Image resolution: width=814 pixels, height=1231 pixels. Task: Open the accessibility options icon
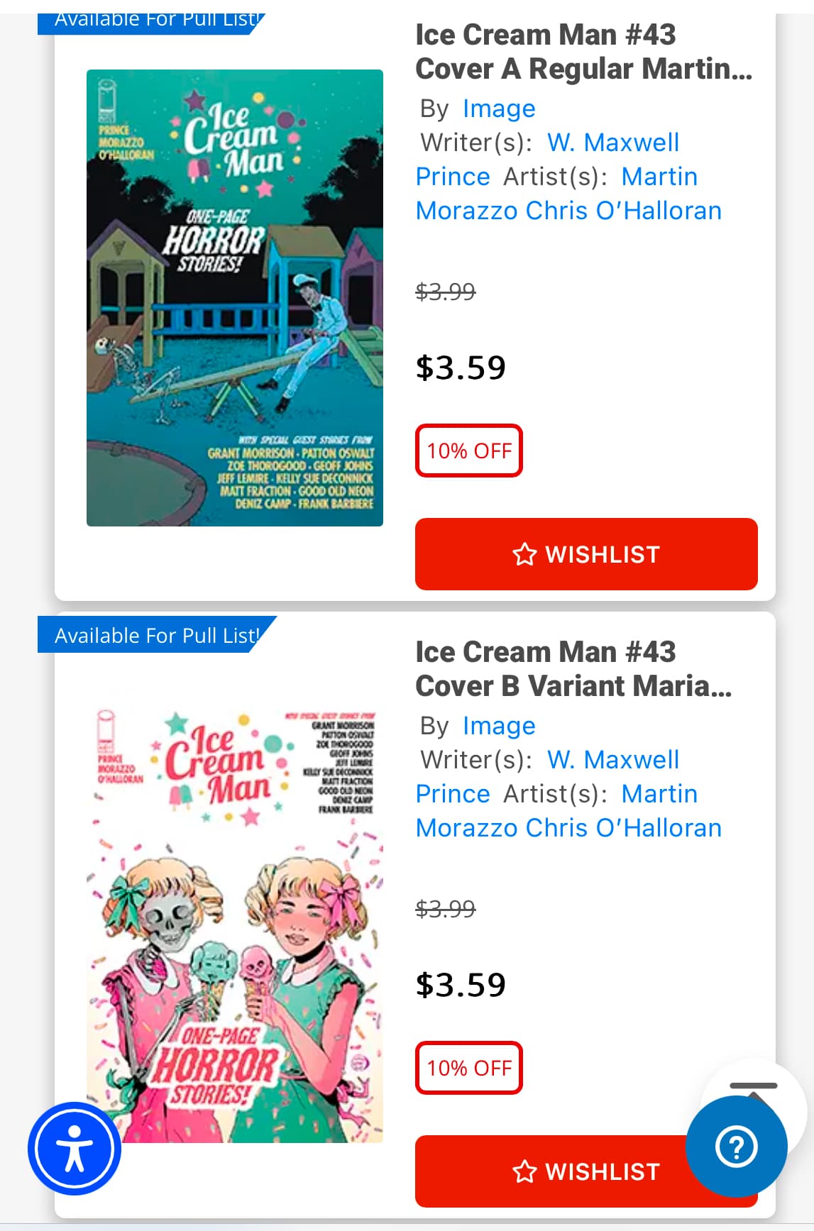coord(75,1147)
